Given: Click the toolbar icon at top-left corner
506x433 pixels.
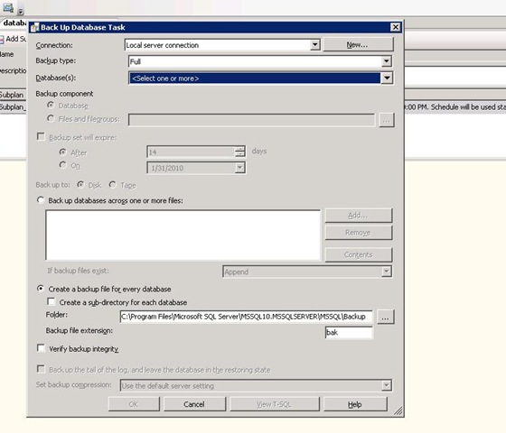Looking at the screenshot, I should pyautogui.click(x=7, y=7).
